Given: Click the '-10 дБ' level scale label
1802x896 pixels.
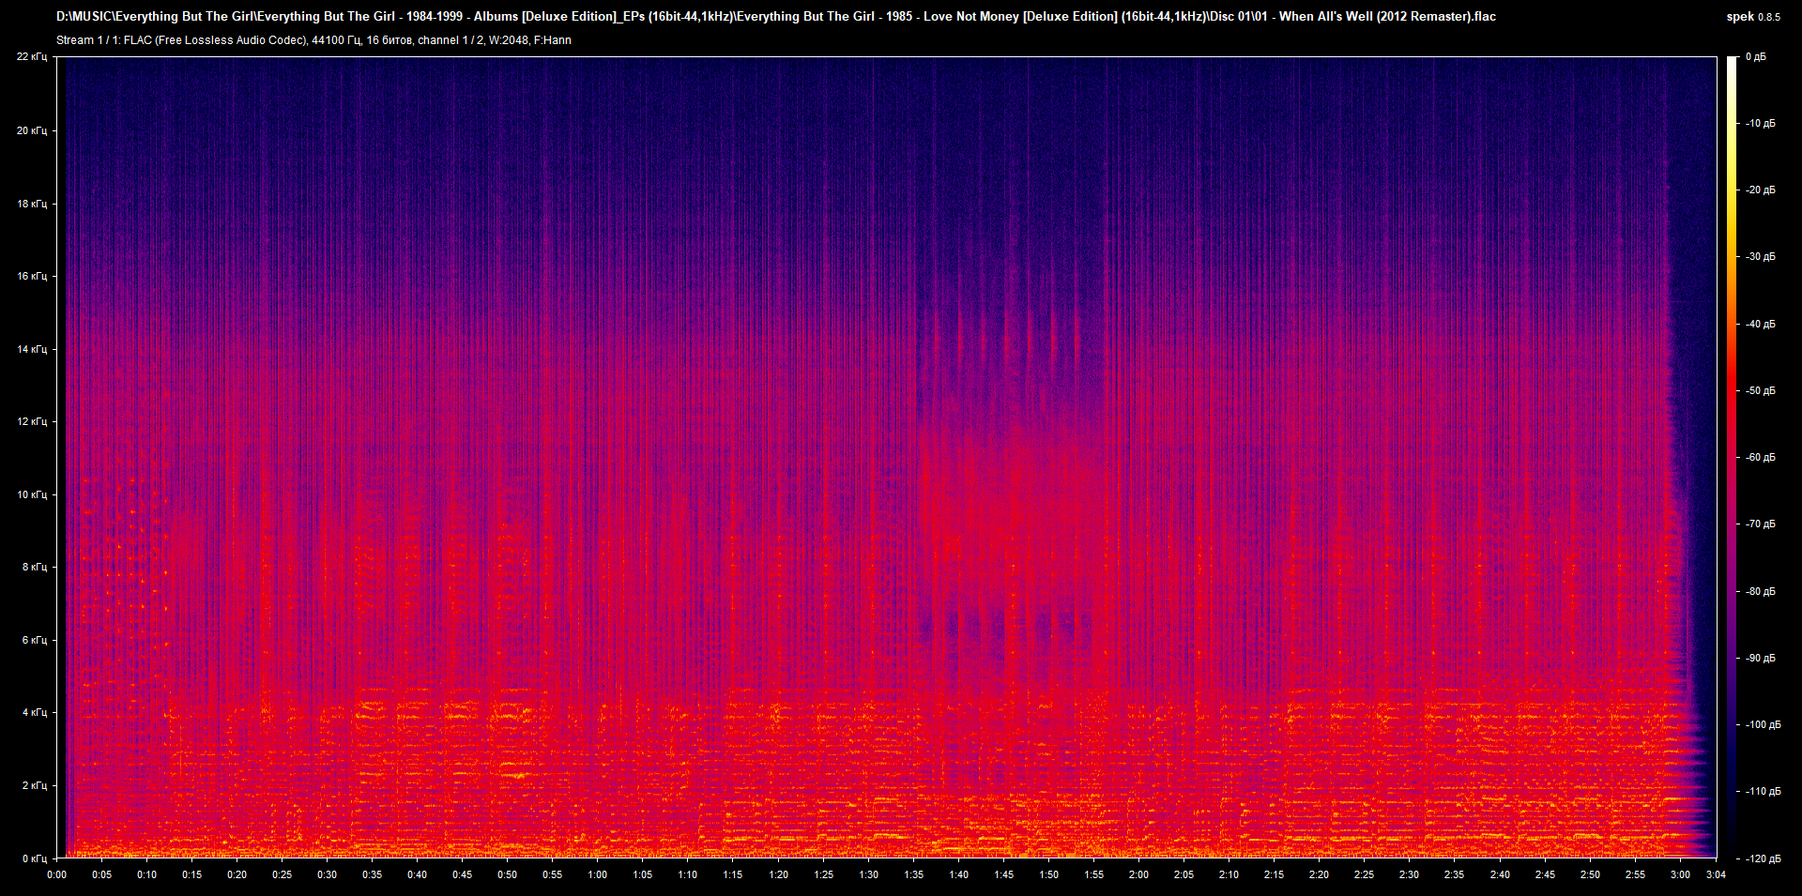Looking at the screenshot, I should 1760,123.
